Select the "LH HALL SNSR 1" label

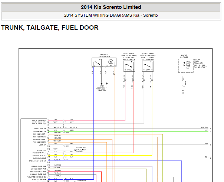click(40, 134)
